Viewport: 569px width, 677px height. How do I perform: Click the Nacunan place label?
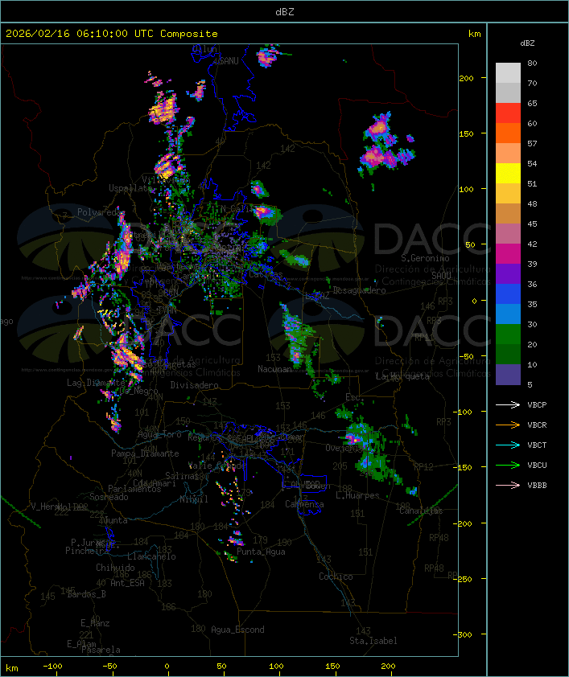(x=274, y=369)
